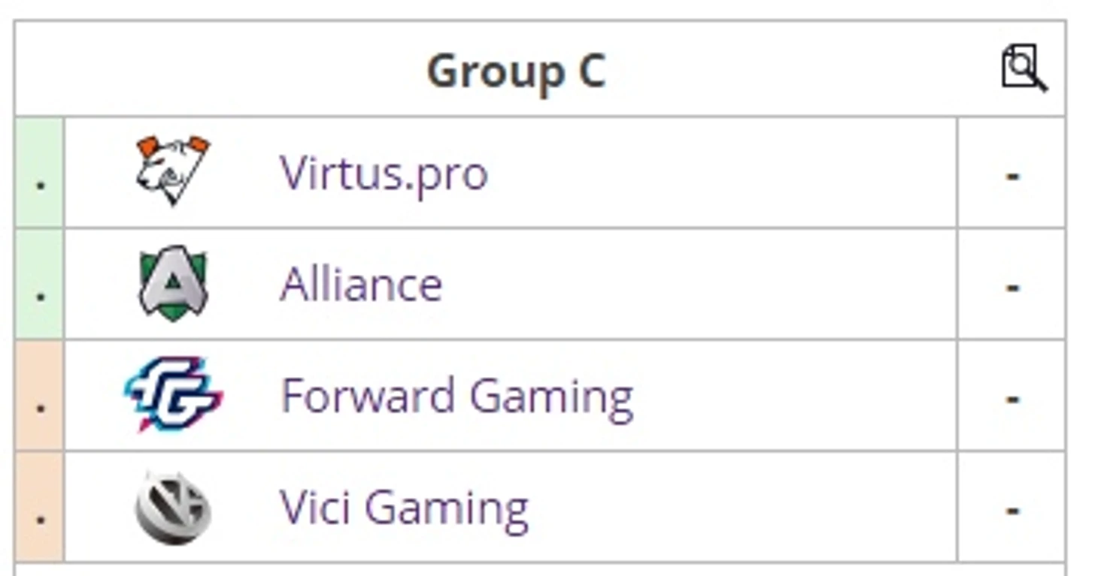Image resolution: width=1098 pixels, height=576 pixels.
Task: Click the Alliance shield logo
Action: (173, 283)
